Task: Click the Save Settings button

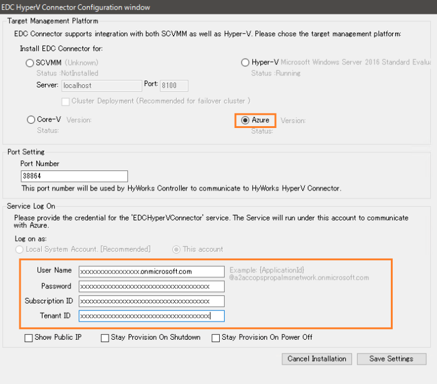Action: (391, 358)
